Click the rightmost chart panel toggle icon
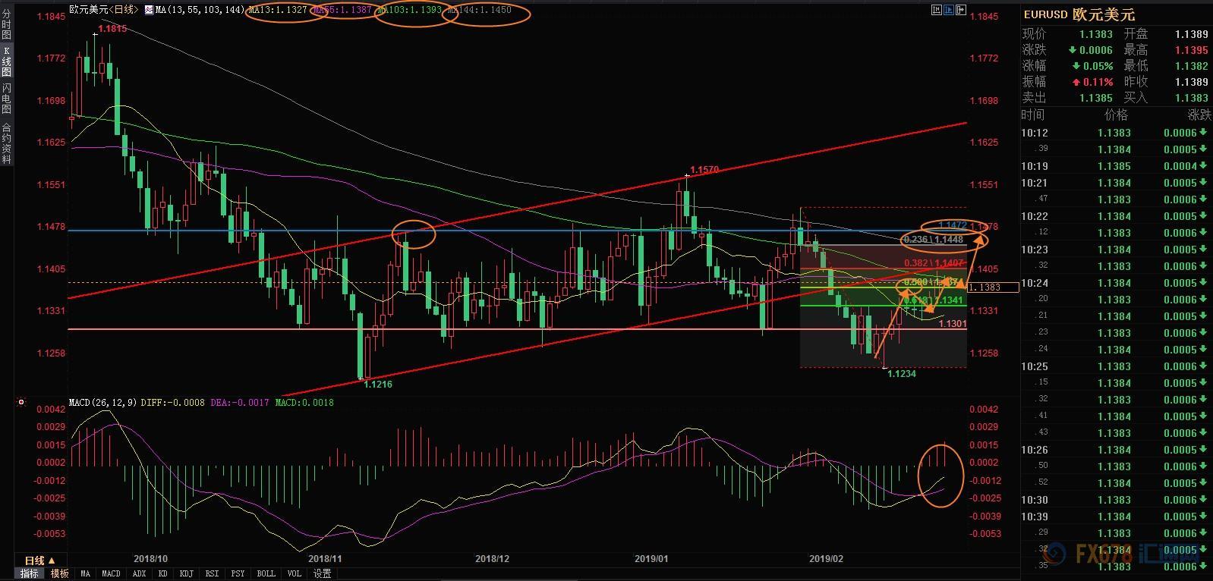 961,10
